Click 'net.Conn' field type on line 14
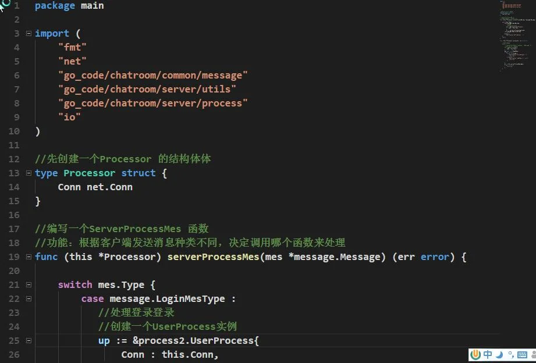 (109, 187)
